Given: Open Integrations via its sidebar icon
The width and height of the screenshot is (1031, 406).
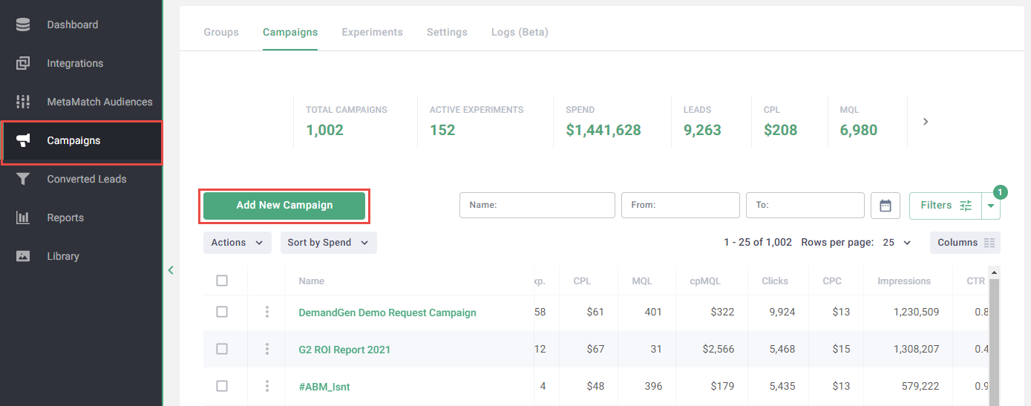Looking at the screenshot, I should coord(23,63).
